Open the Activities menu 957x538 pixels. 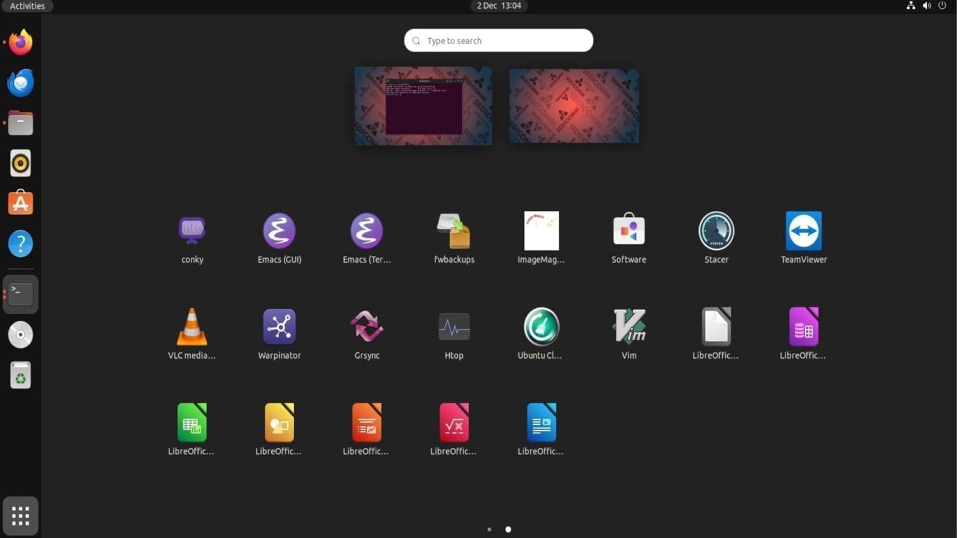[x=27, y=6]
